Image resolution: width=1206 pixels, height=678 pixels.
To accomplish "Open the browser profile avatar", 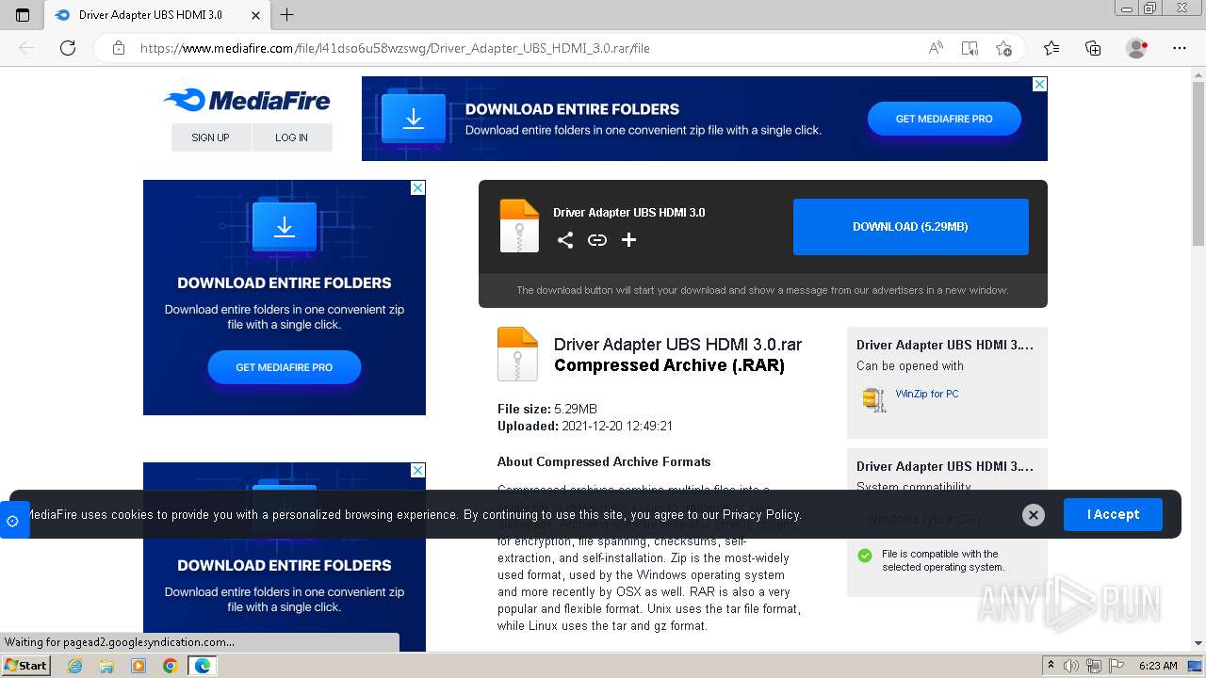I will pyautogui.click(x=1136, y=48).
